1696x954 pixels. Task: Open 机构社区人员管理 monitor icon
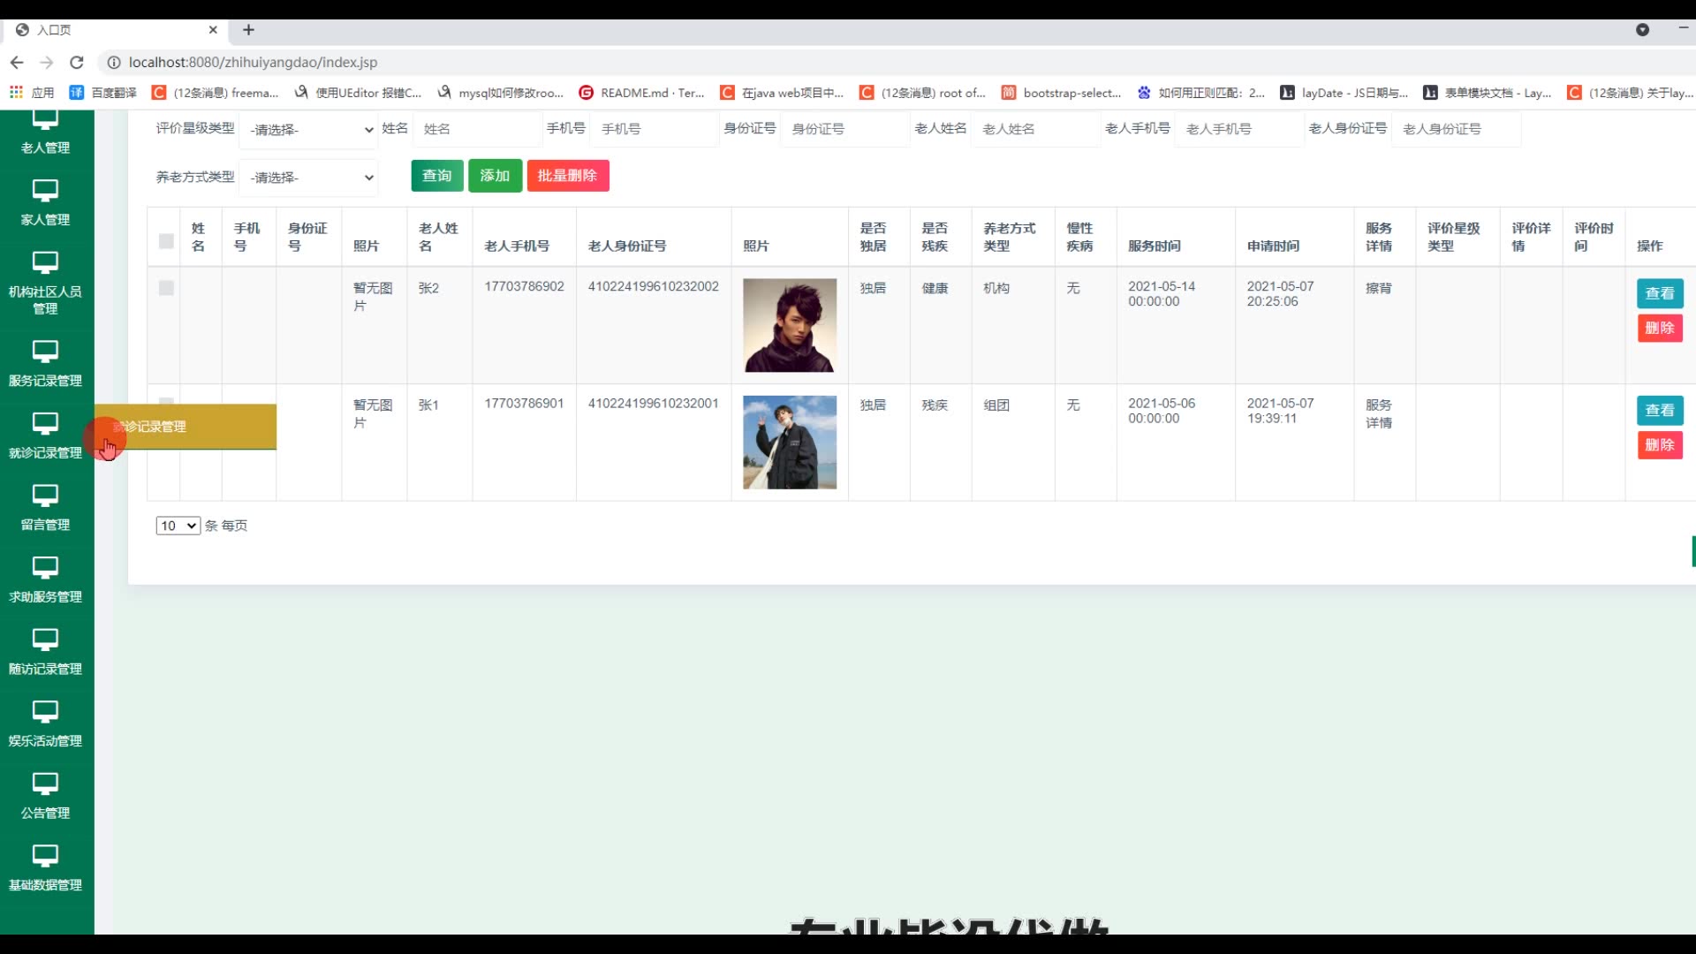pyautogui.click(x=45, y=262)
